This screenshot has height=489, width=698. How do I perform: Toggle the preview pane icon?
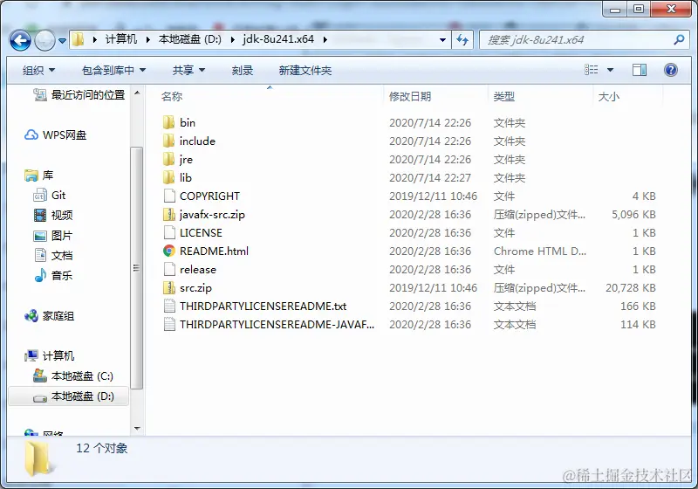(x=640, y=70)
